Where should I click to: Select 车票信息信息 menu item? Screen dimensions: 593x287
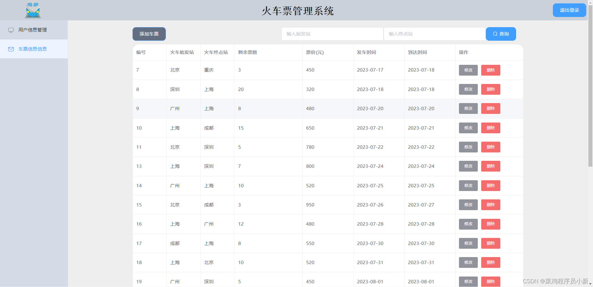pos(34,49)
